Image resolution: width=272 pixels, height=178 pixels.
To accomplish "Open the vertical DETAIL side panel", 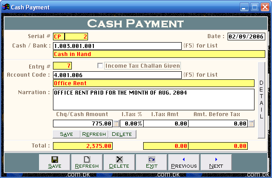I will point(261,100).
